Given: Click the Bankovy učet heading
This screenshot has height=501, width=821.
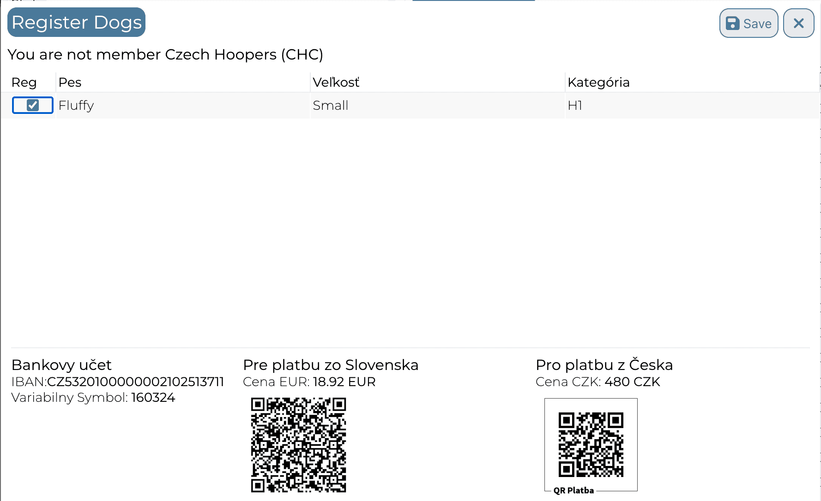Looking at the screenshot, I should click(x=61, y=365).
